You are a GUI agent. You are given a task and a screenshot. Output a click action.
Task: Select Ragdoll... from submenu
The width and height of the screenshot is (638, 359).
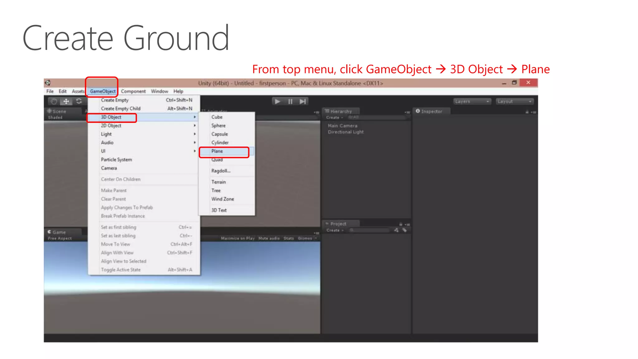227,171
